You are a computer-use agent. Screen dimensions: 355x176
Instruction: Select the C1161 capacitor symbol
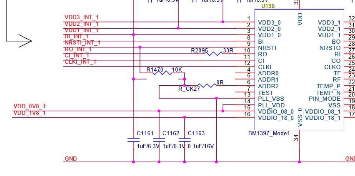coord(133,140)
